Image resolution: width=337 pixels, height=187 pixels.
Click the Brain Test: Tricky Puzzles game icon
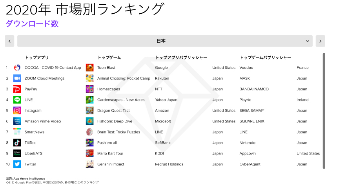tap(89, 132)
